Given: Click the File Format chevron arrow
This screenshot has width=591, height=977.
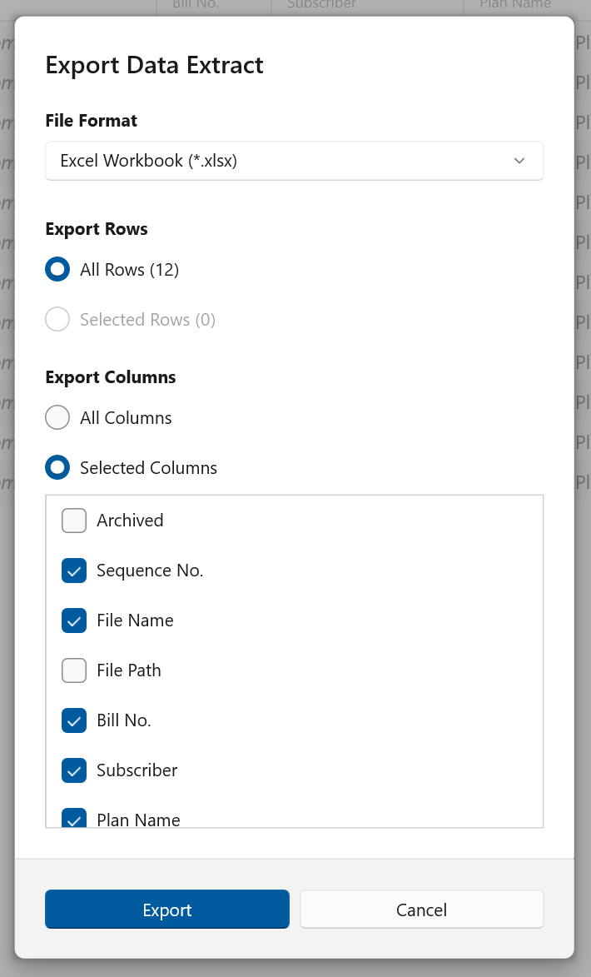Looking at the screenshot, I should tap(519, 161).
